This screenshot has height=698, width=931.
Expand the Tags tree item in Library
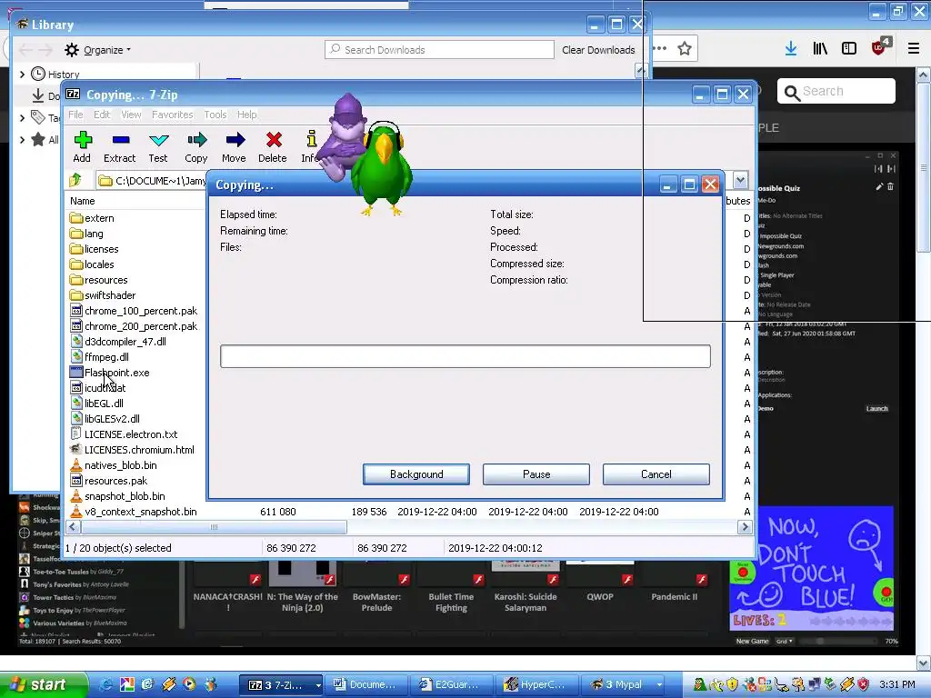(22, 117)
